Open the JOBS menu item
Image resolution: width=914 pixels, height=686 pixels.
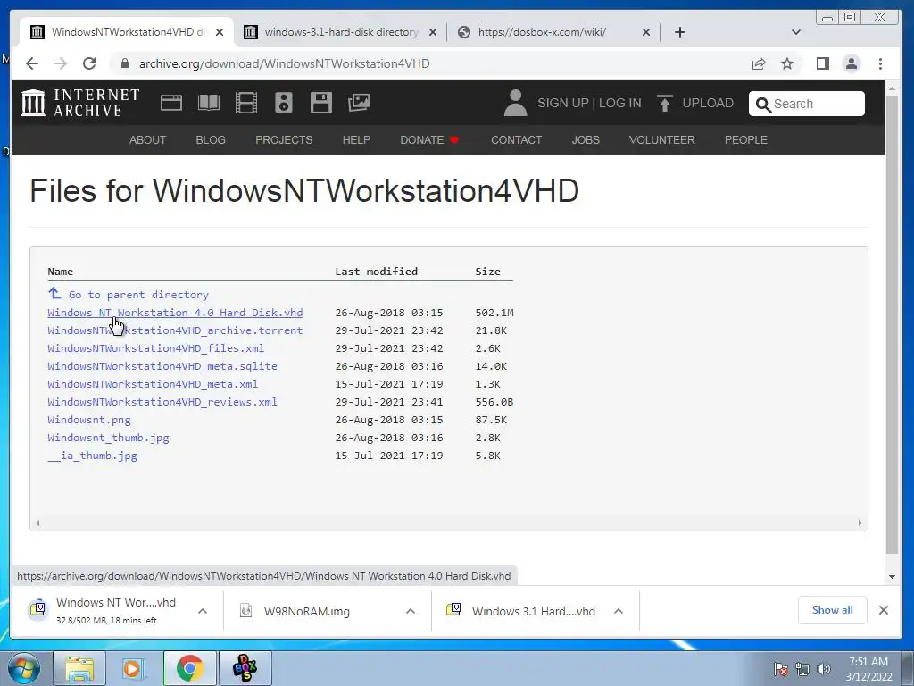586,140
